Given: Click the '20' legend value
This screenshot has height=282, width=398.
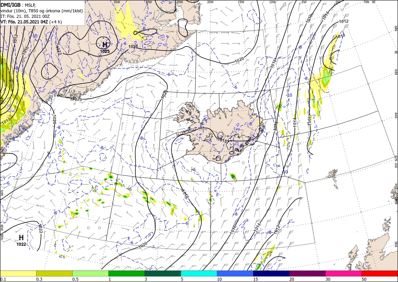Looking at the screenshot, I should [x=292, y=279].
